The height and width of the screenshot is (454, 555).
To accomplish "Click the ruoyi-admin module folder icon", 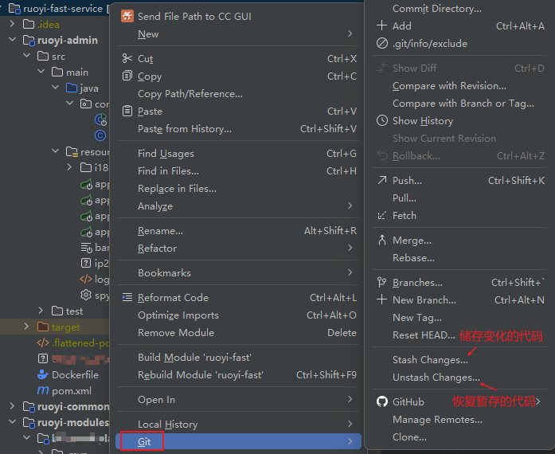I will pos(29,40).
